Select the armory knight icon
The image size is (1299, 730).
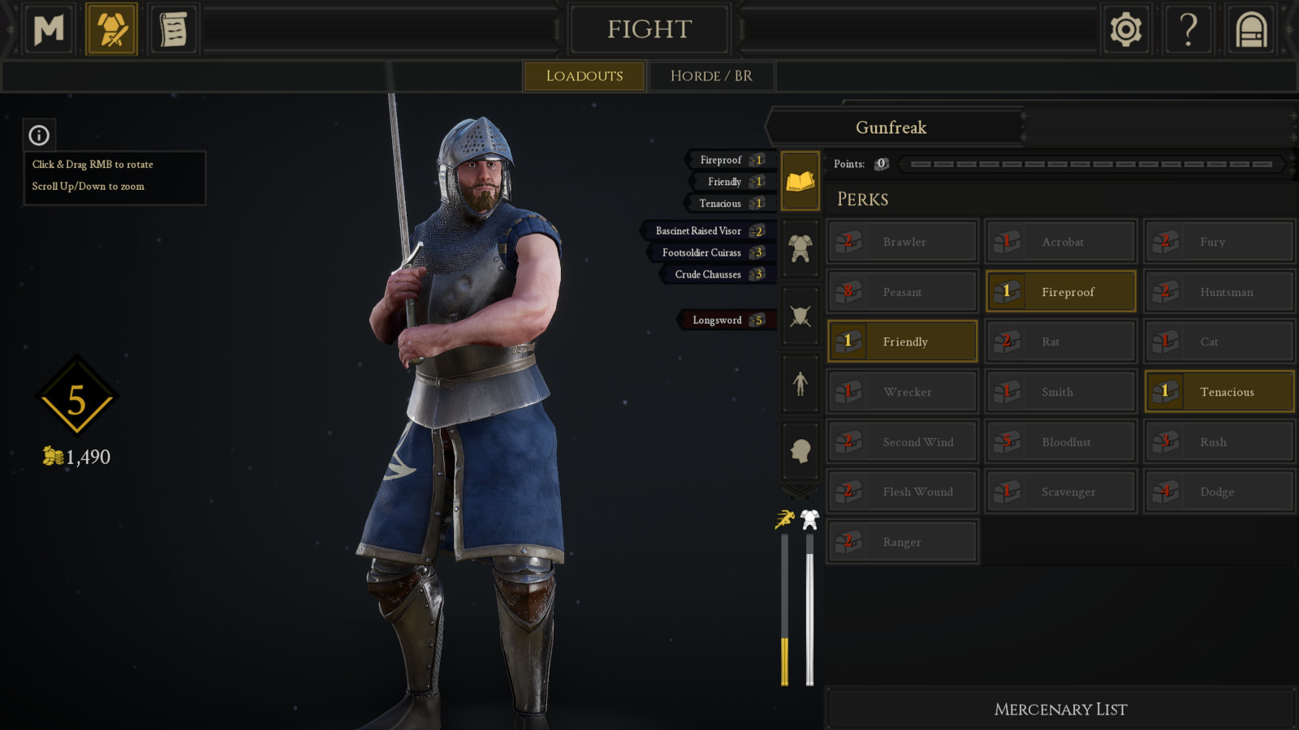112,30
